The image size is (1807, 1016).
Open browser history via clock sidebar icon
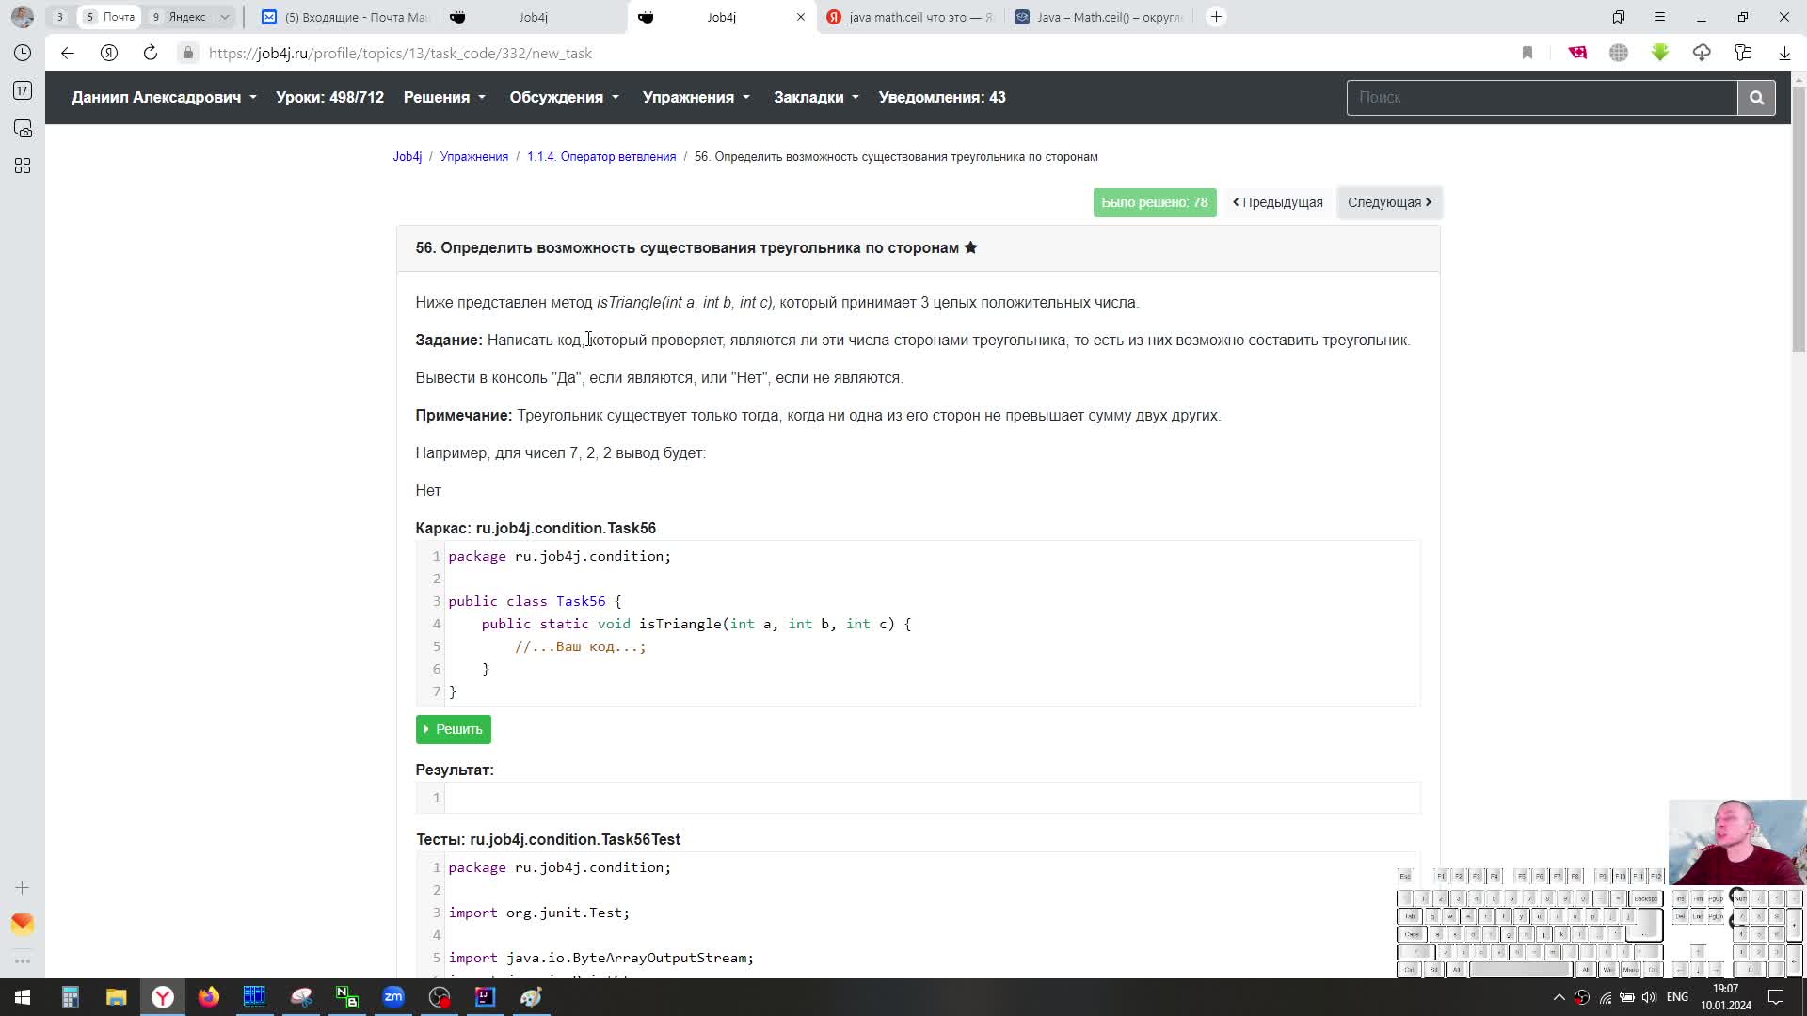tap(23, 54)
